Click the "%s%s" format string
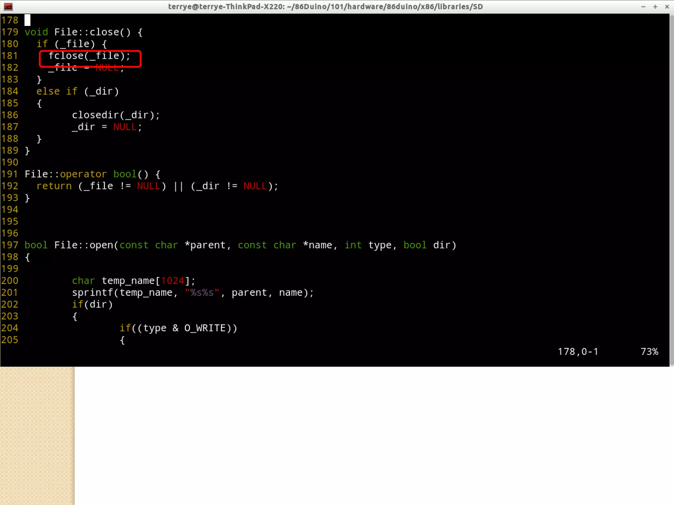Screen dimensions: 674x505 point(202,292)
